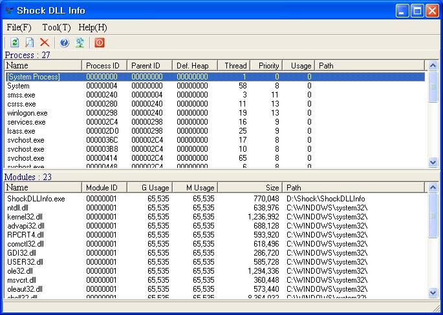Image resolution: width=443 pixels, height=315 pixels.
Task: Select RPCRT4.dll module
Action: pyautogui.click(x=215, y=235)
